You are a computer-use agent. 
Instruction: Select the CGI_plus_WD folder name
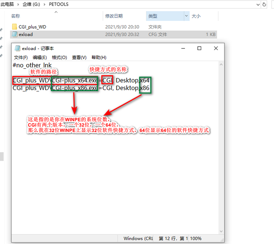33,27
